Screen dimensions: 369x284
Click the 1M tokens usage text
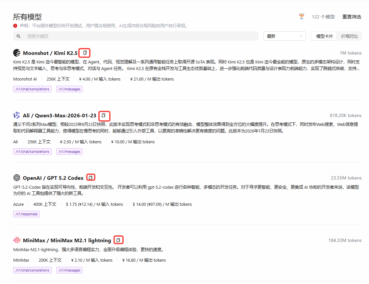click(x=350, y=53)
